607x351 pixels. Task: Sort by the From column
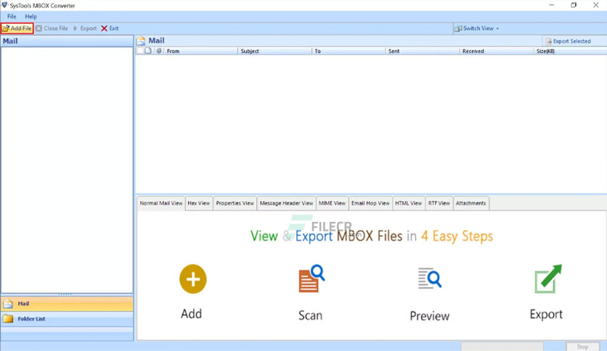pos(201,51)
